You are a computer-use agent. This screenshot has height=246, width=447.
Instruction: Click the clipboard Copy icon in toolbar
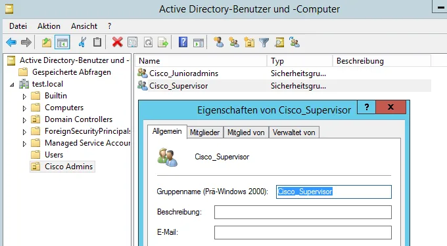coord(97,43)
